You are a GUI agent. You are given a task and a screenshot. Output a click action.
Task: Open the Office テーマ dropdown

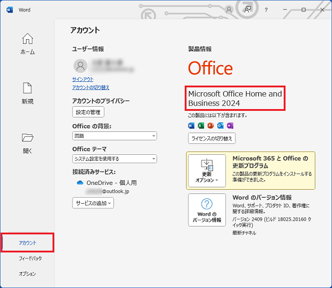pos(115,158)
